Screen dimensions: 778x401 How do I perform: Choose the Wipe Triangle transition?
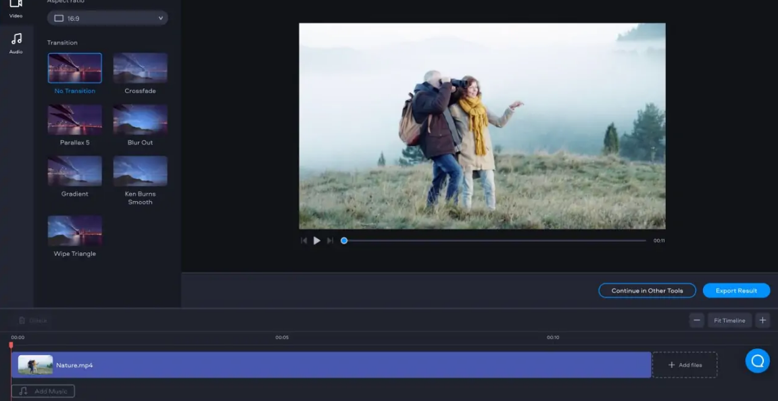(75, 231)
